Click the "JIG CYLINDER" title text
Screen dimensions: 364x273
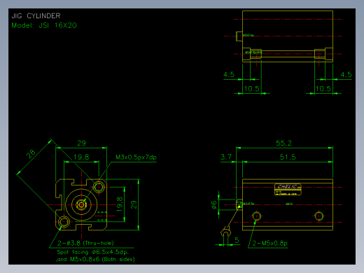(36, 16)
